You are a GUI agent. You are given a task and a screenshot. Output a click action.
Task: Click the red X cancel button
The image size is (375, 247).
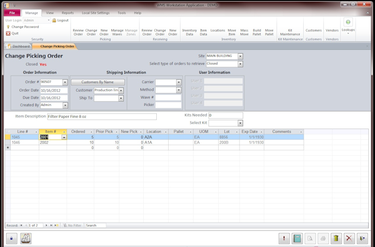349,238
